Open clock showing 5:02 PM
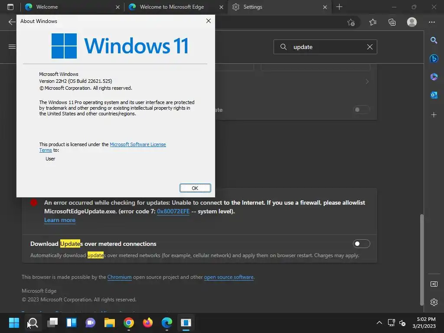The width and height of the screenshot is (444, 333). 424,323
